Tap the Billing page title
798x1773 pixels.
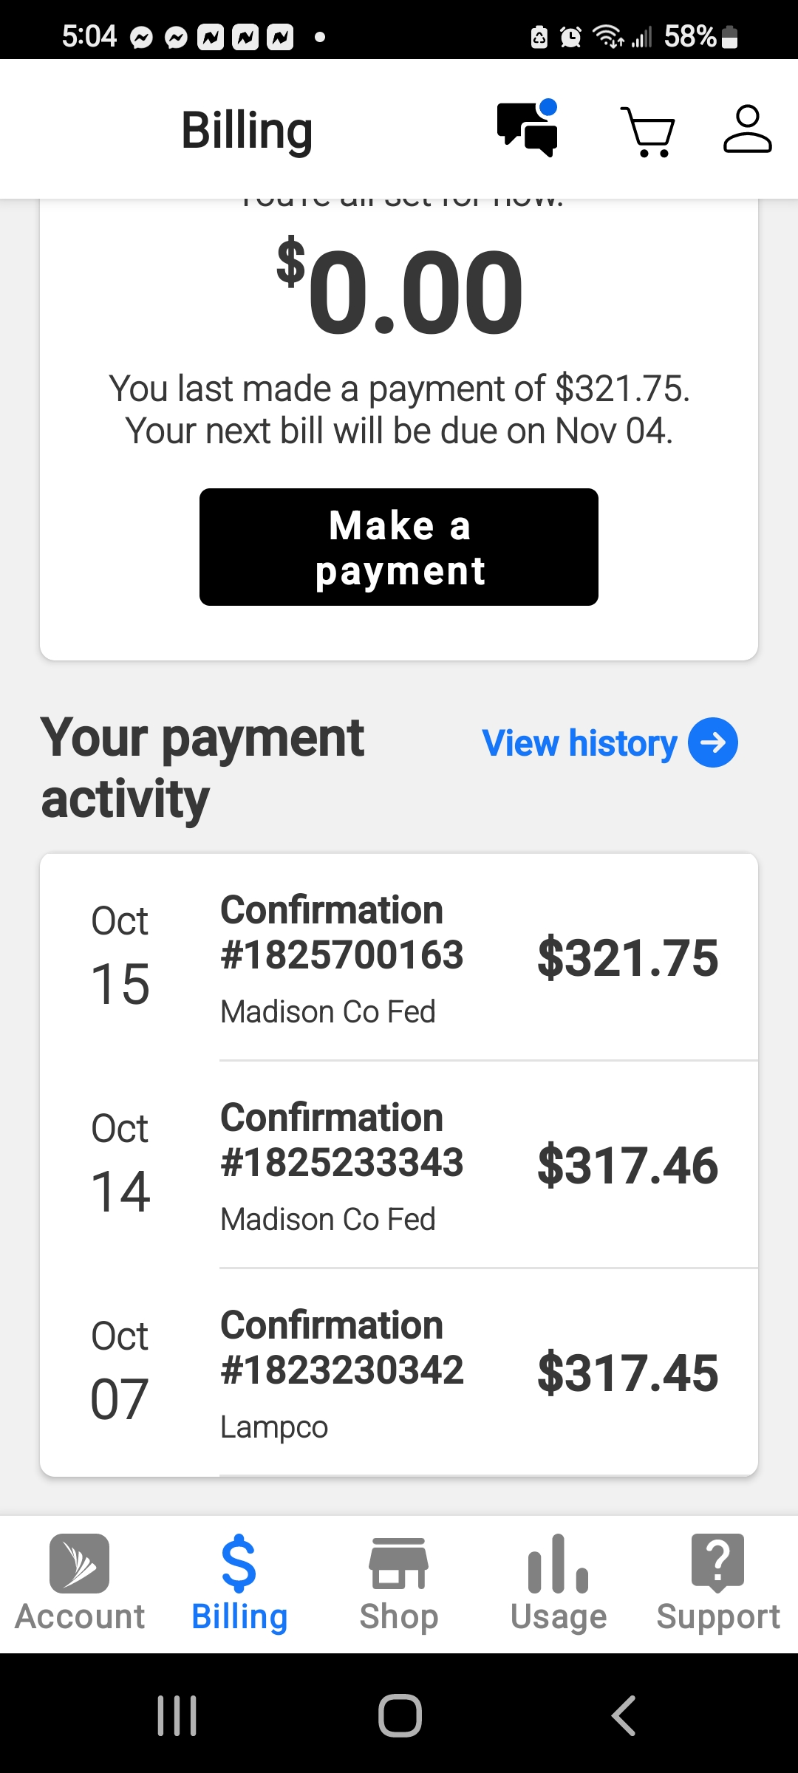click(x=247, y=130)
